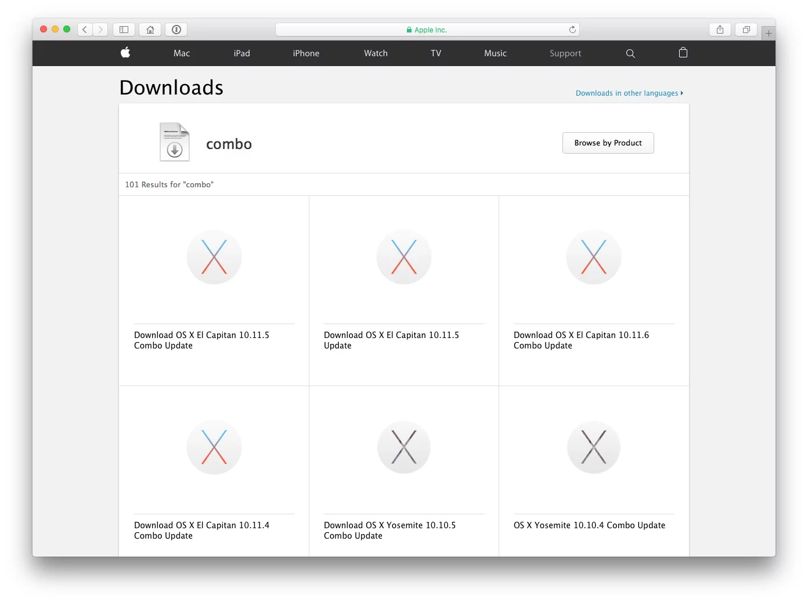Click the El Capitan 10.11.6 thumbnail image
The height and width of the screenshot is (603, 808).
pos(593,257)
